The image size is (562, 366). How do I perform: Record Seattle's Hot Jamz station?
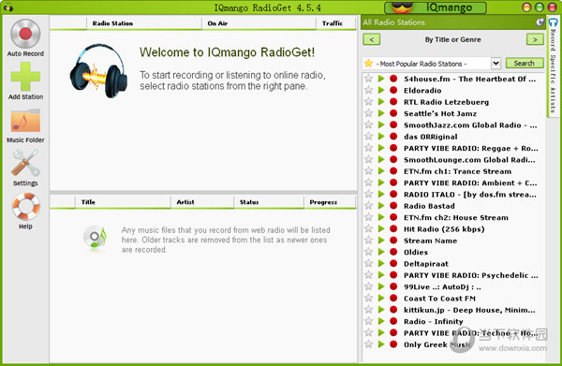(393, 113)
